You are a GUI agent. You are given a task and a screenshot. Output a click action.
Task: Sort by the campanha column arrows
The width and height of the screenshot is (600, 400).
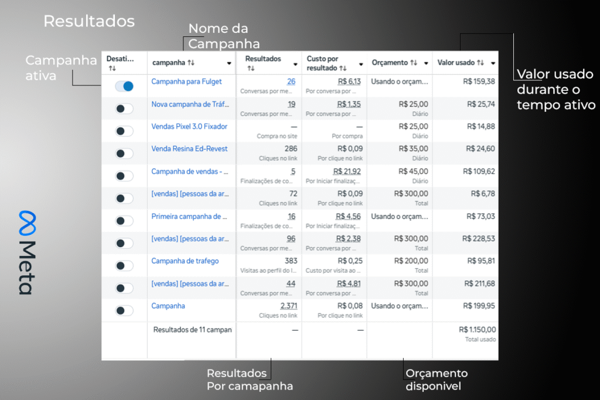tap(191, 63)
